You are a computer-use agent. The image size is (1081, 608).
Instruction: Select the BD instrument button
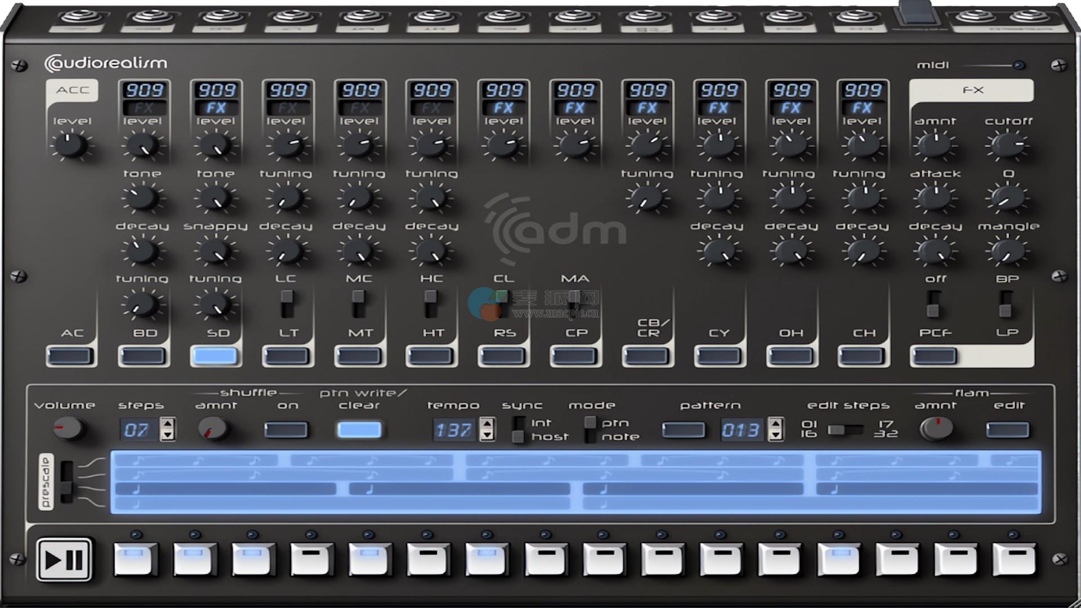(x=144, y=356)
